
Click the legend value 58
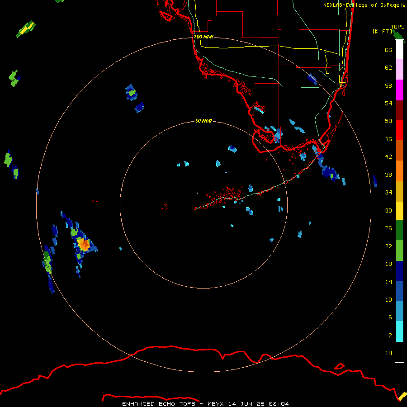point(388,85)
